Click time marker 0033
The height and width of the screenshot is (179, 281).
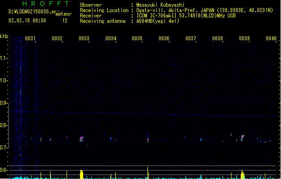[x=84, y=38]
